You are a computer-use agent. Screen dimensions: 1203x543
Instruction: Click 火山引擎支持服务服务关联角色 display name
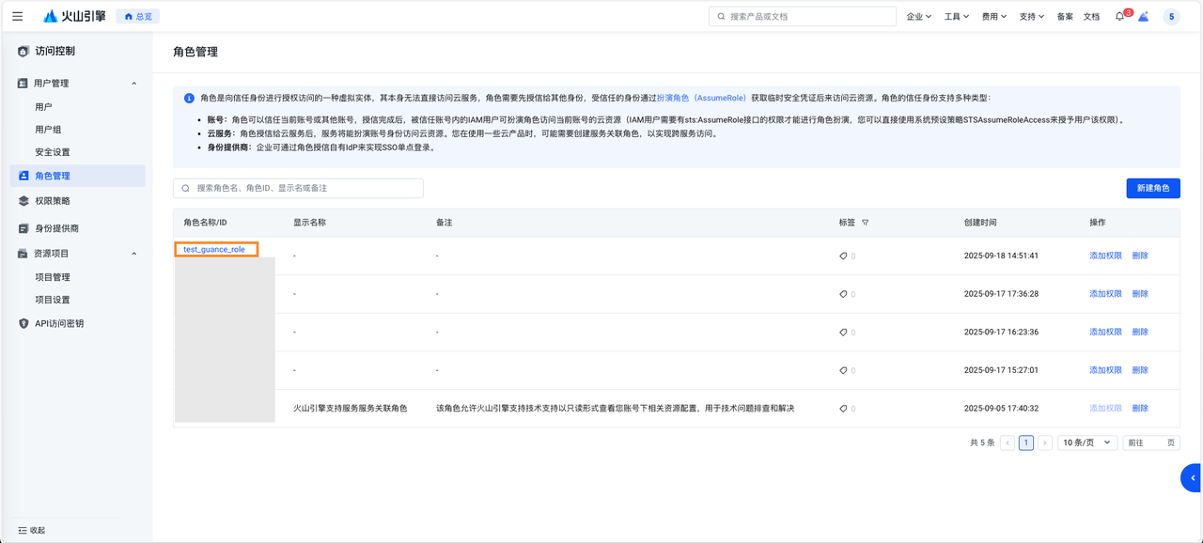click(351, 409)
